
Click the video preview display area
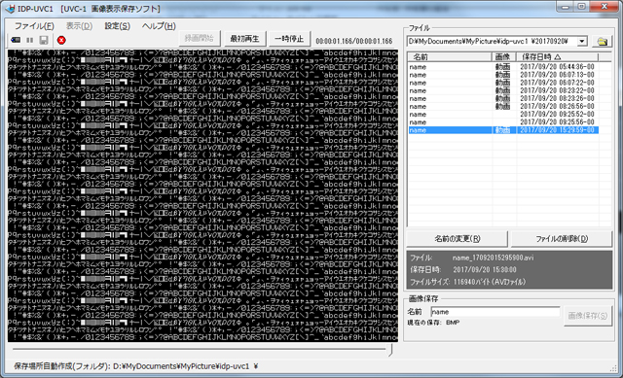pos(202,195)
